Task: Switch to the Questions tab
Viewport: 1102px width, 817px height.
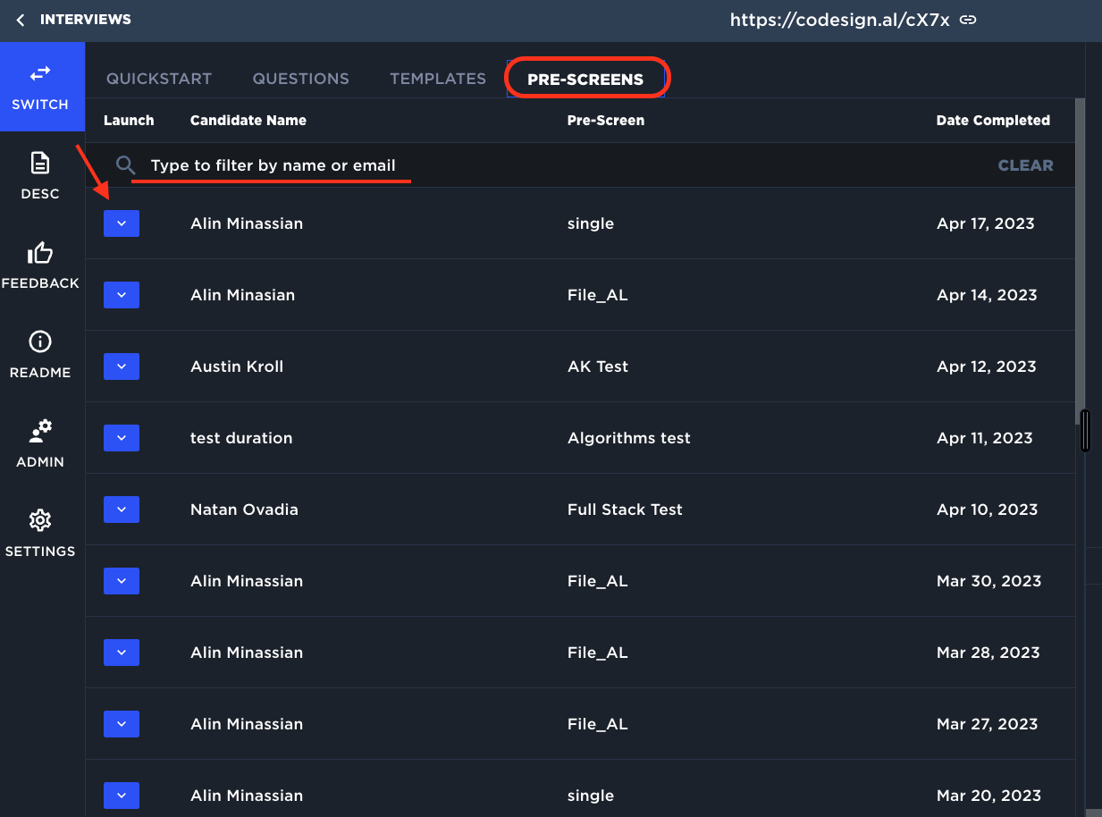Action: (300, 79)
